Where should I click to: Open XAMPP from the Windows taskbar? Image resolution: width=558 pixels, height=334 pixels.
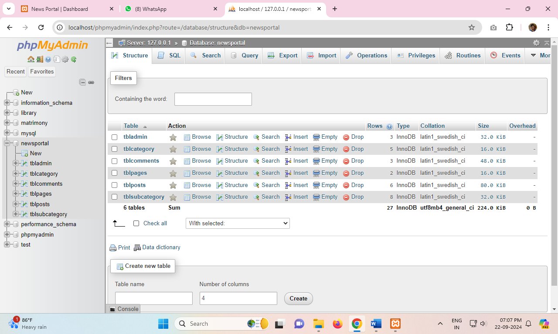(395, 324)
